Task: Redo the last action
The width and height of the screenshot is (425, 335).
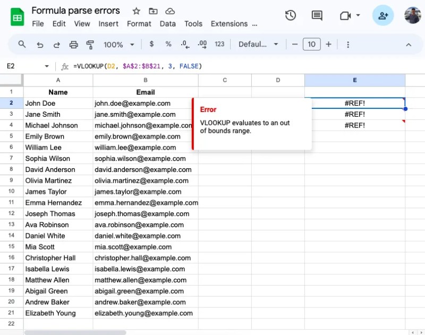Action: (57, 45)
